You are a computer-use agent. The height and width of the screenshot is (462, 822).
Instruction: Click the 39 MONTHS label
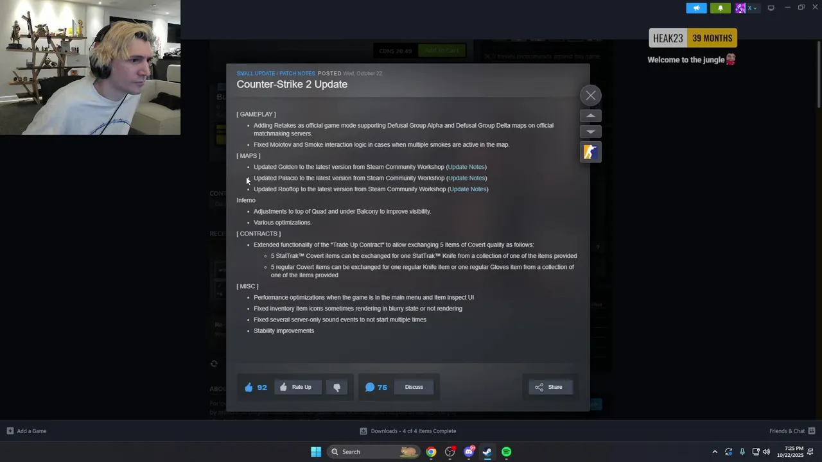[712, 38]
